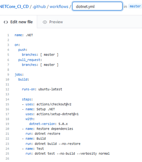Click the code brackets icon on Edit tab

6,22
